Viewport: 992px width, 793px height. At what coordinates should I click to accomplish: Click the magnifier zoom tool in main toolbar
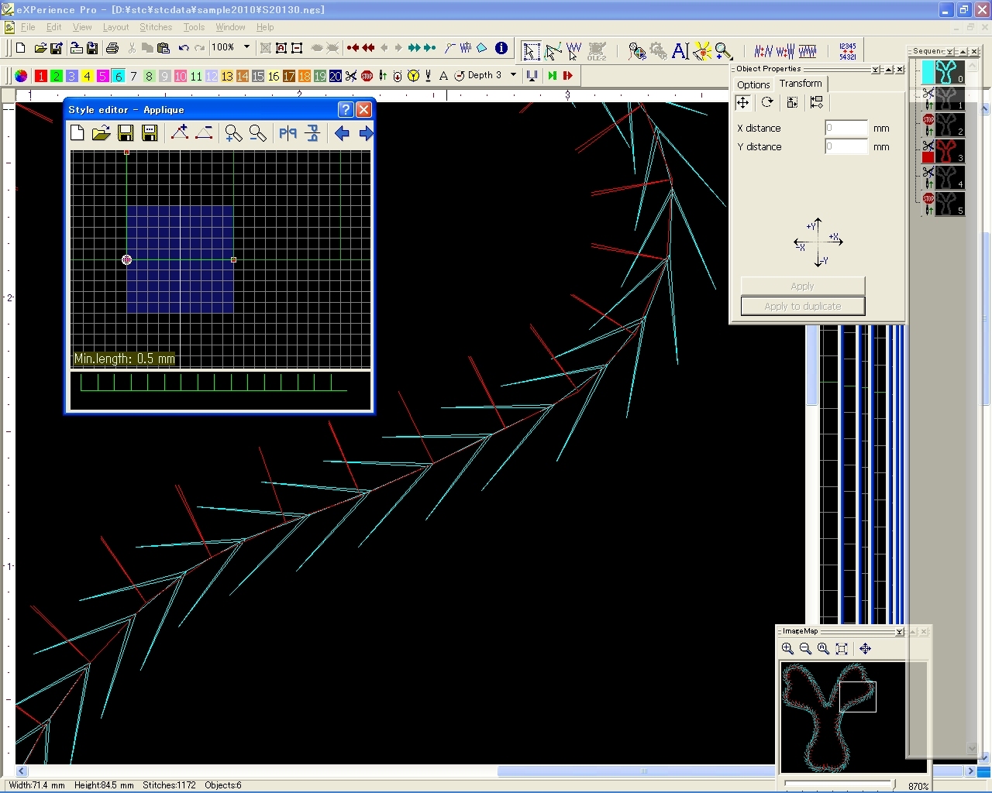(x=724, y=51)
